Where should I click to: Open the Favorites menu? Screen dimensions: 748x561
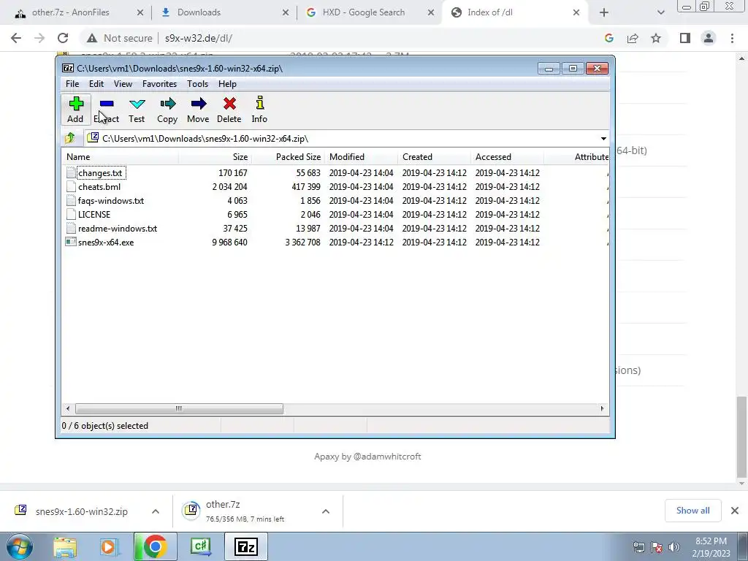(x=160, y=84)
